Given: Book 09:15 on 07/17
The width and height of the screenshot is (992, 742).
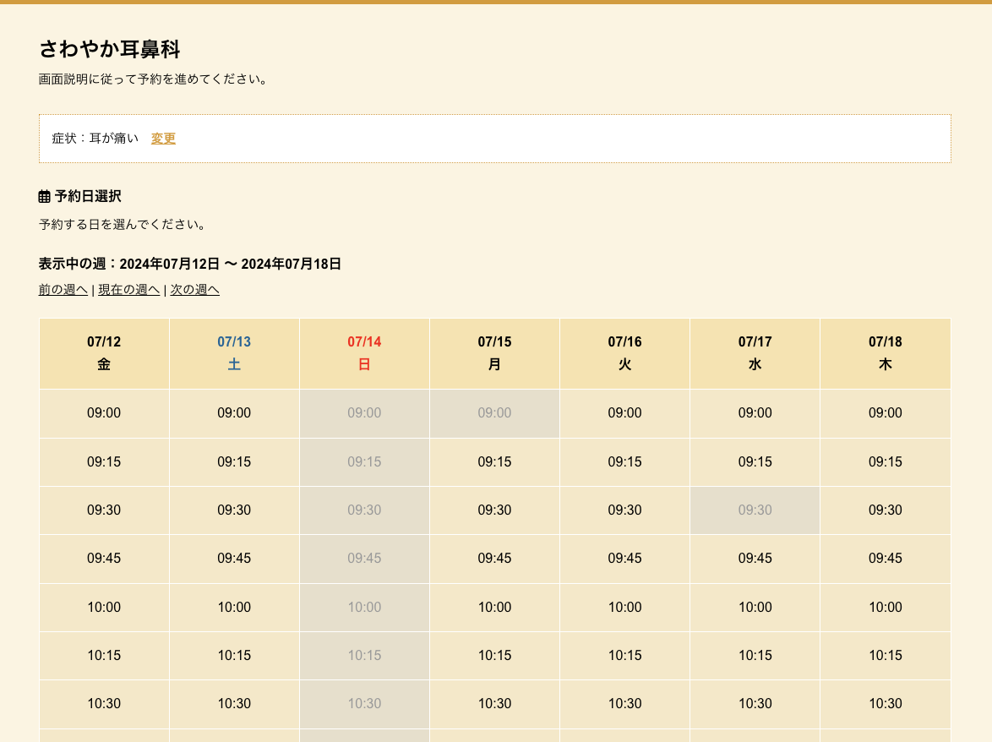Looking at the screenshot, I should click(755, 461).
